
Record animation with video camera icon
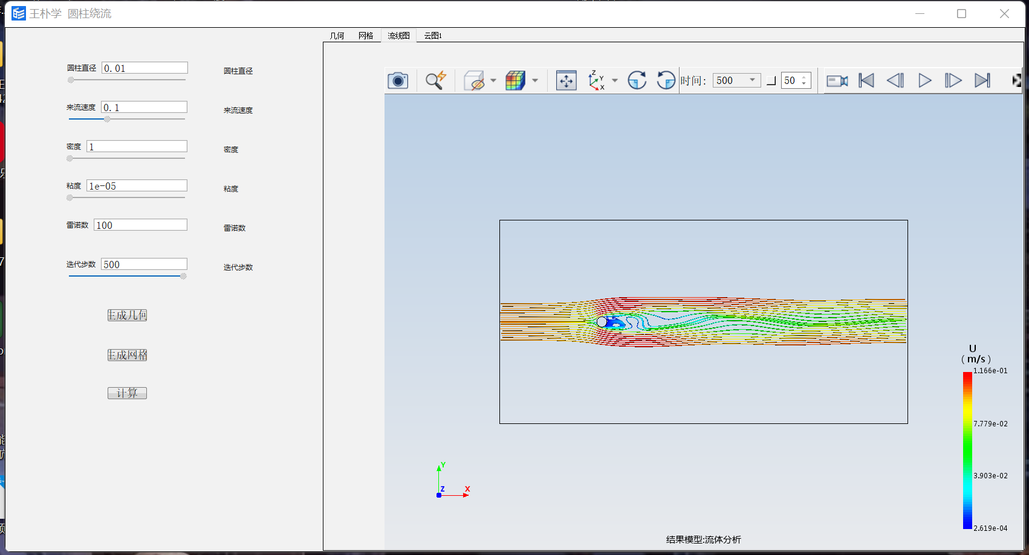click(837, 80)
